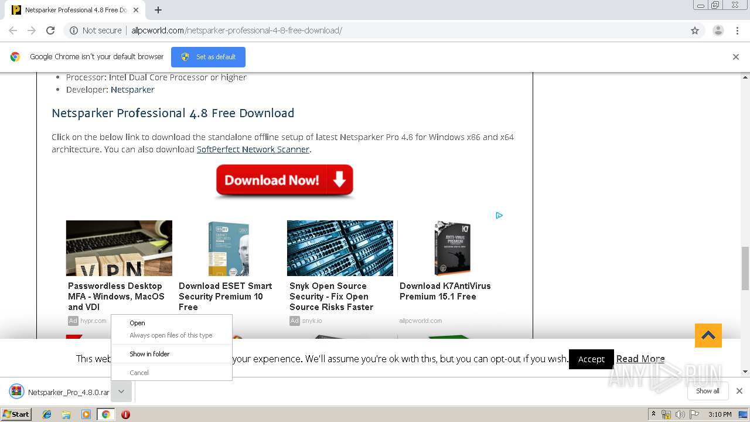Click the AdChoices triangle icon
Screen dimensions: 750x422
[x=499, y=216]
